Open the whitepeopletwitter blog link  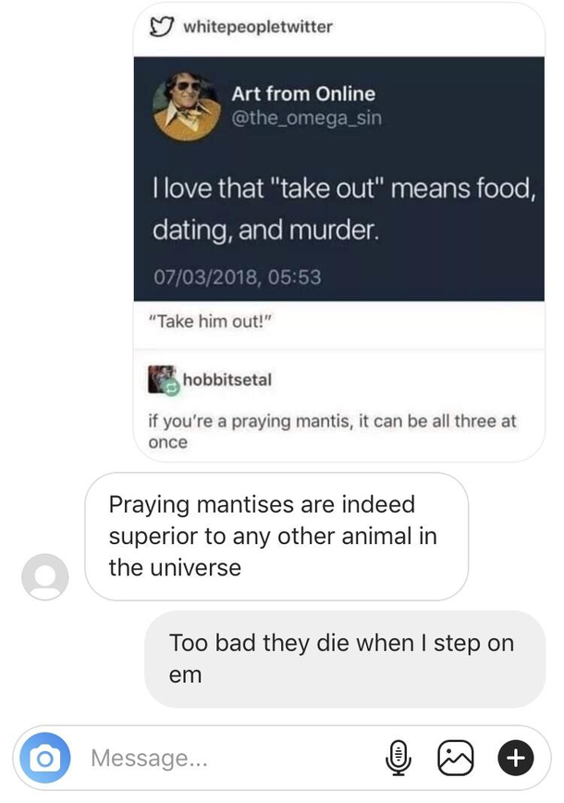point(257,27)
